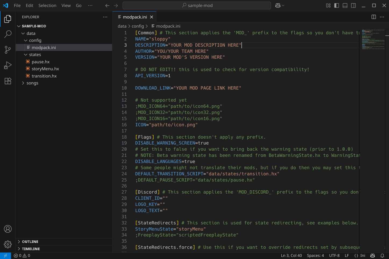Toggle the primary side bar
The height and width of the screenshot is (259, 389).
pyautogui.click(x=337, y=5)
